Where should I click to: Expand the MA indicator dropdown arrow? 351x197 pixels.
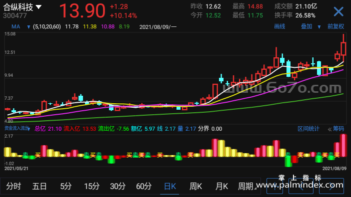click(28, 27)
